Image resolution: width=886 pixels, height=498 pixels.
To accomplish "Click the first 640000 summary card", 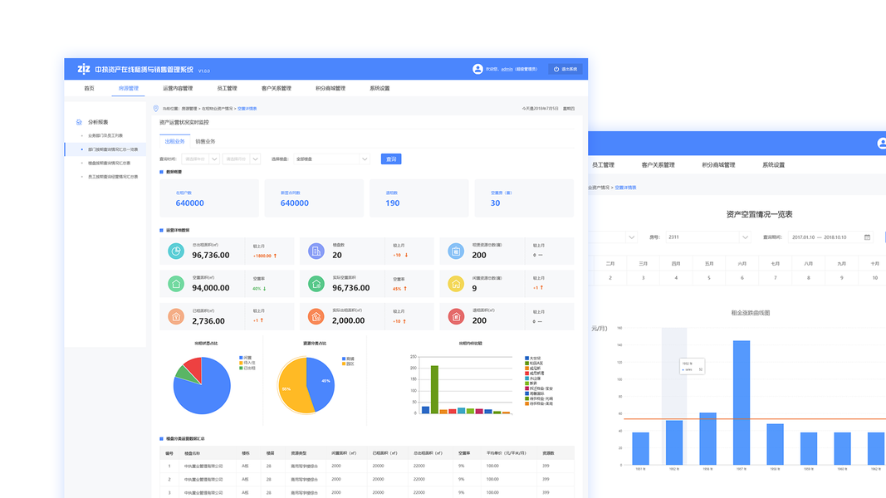I will pyautogui.click(x=209, y=198).
